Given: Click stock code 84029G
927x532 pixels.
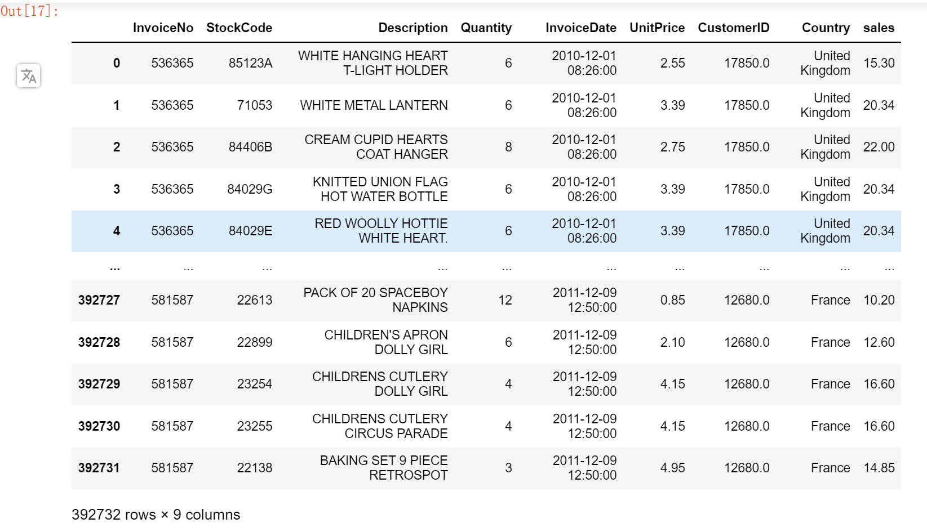Looking at the screenshot, I should [x=250, y=189].
